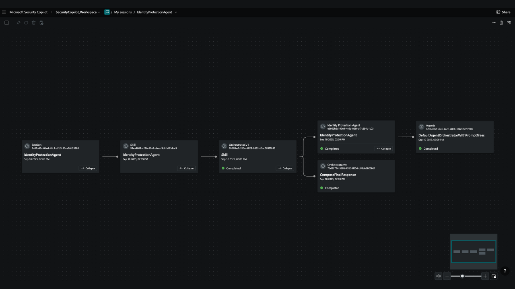Image resolution: width=515 pixels, height=289 pixels.
Task: Click Microsoft Security Copilot title
Action: [29, 12]
